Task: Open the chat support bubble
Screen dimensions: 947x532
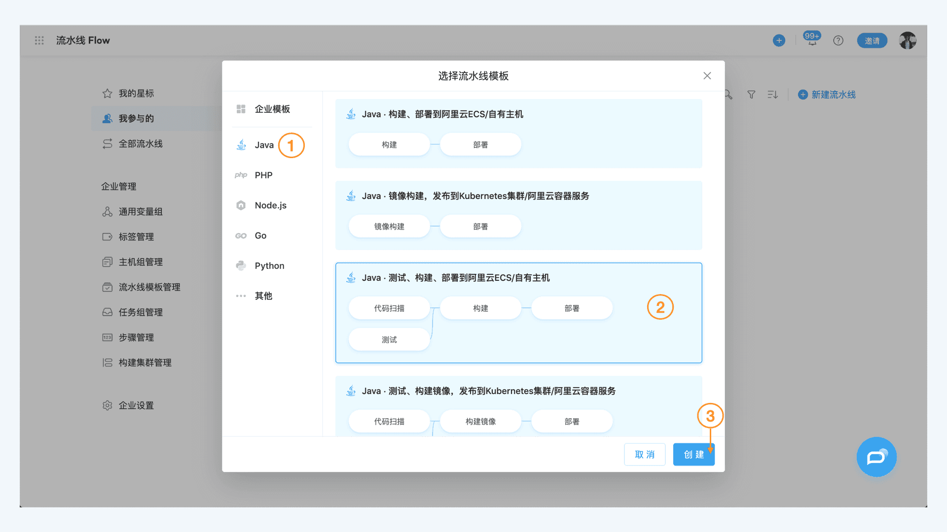Action: point(876,457)
